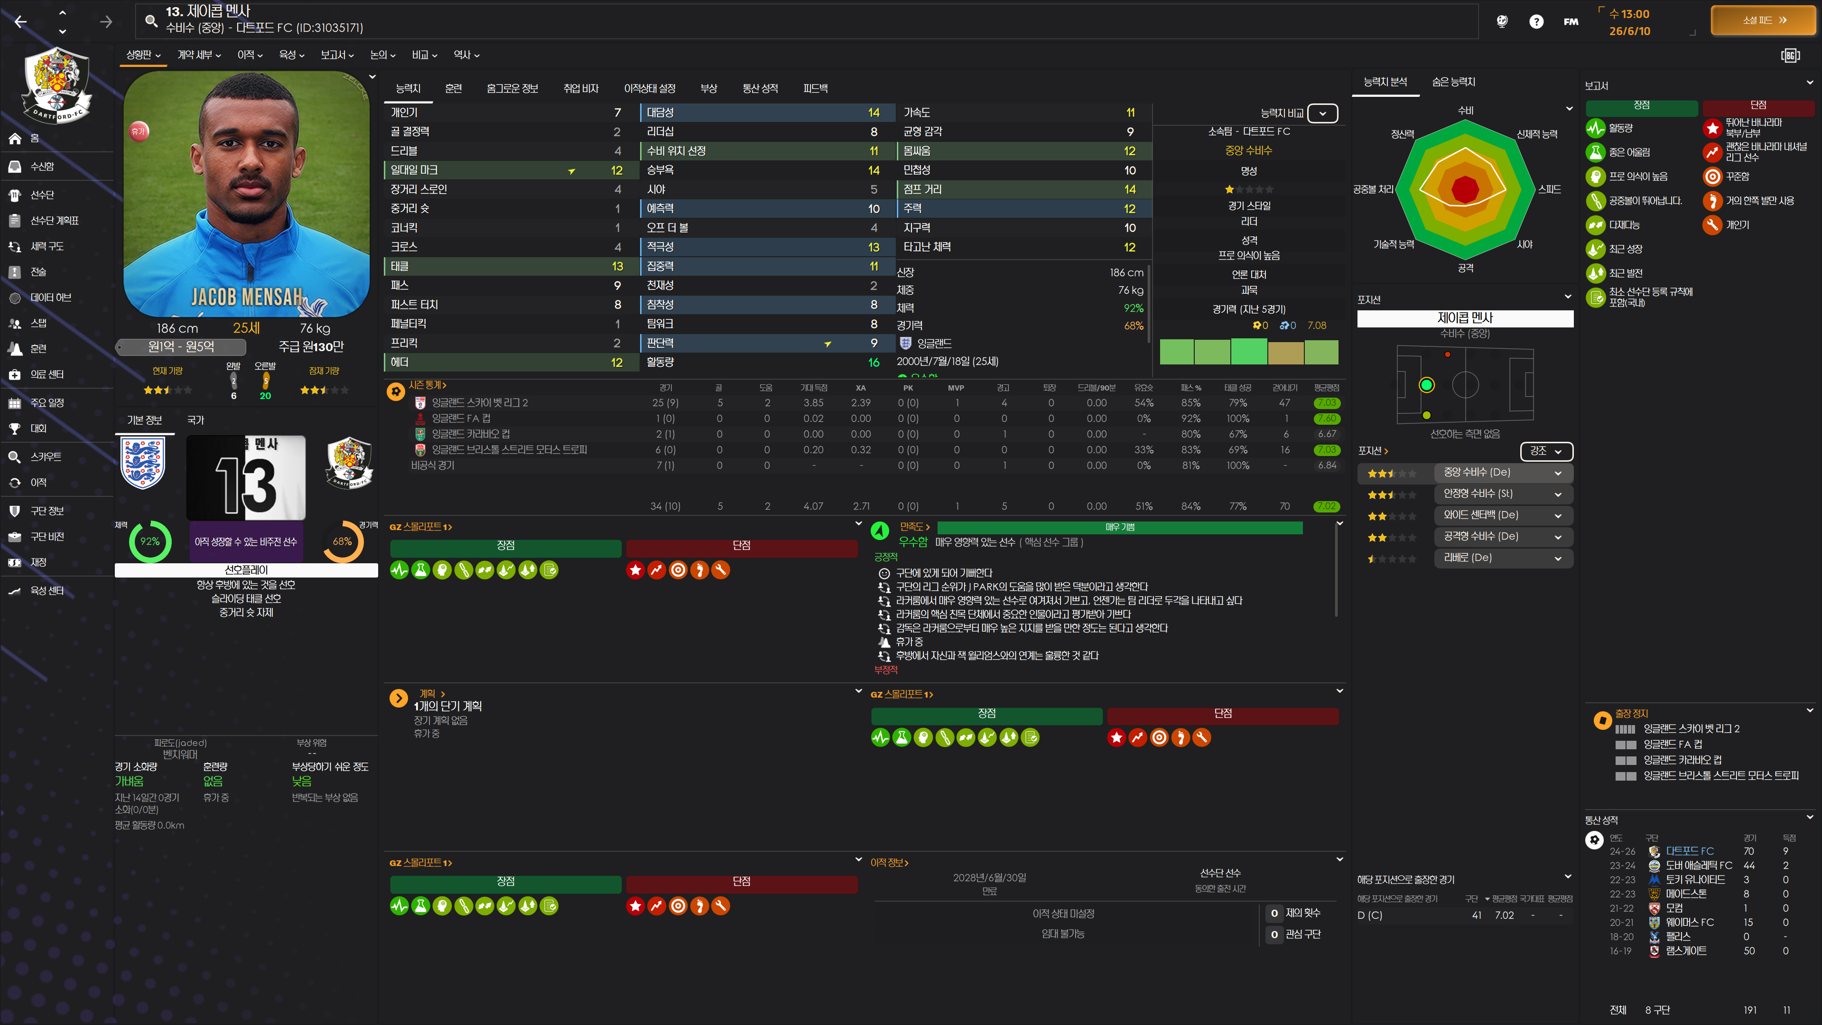Screen dimensions: 1822x1025
Task: Open the 능력치 비교 dropdown
Action: click(x=1322, y=113)
